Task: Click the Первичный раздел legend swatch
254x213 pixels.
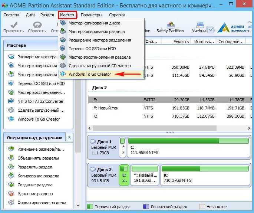Action: [90, 207]
